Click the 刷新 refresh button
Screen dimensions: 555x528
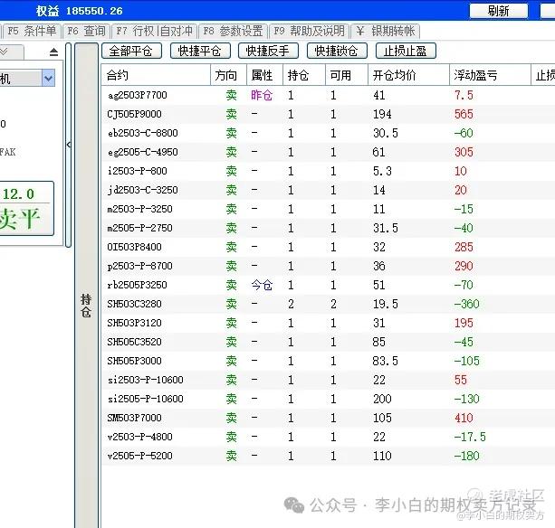point(498,11)
